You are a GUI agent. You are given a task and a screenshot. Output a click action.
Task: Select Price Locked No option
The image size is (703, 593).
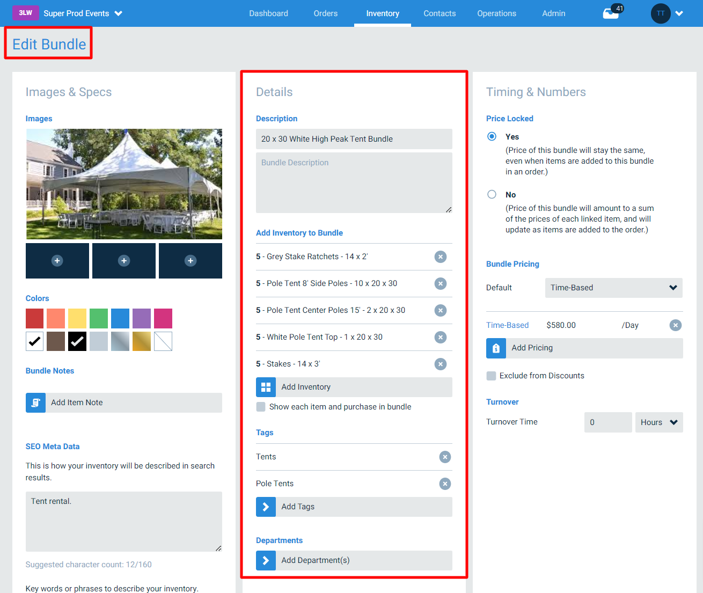tap(492, 194)
